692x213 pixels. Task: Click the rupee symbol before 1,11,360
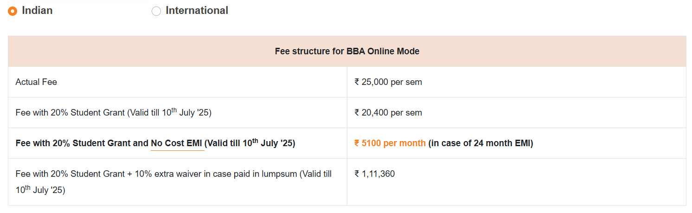[x=357, y=174]
